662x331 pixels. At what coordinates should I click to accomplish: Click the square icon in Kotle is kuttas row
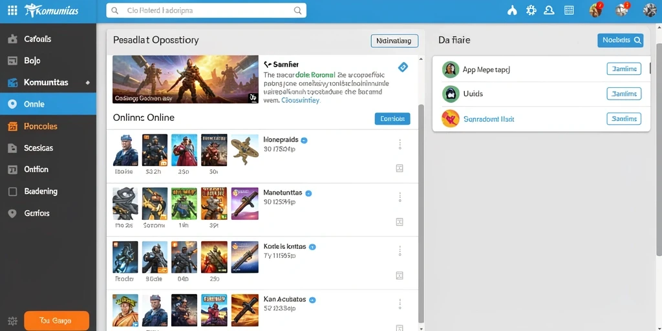400,275
